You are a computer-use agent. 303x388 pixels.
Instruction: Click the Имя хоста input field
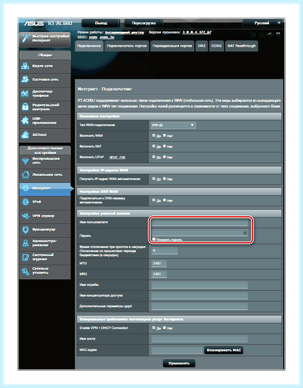tap(199, 339)
